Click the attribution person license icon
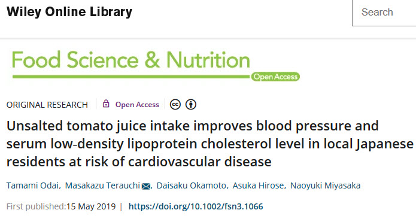The image size is (416, 216). click(x=191, y=105)
